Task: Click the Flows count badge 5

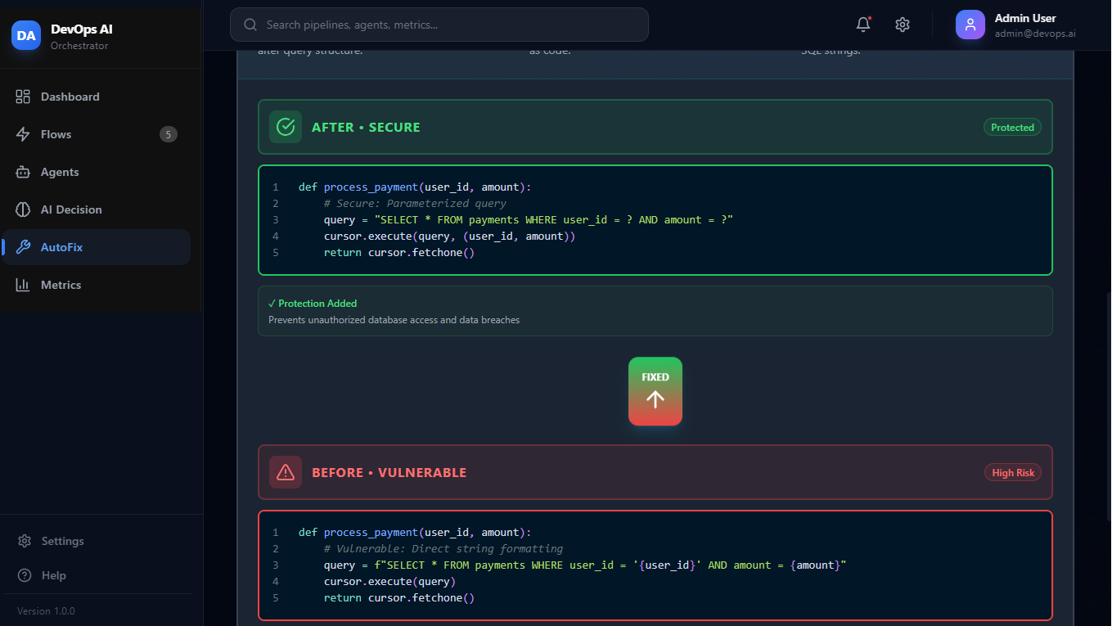Action: pos(169,134)
